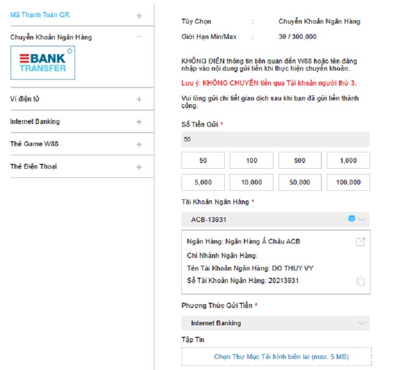Choose the 500 amount button
Viewport: 409px width, 370px height.
tap(300, 160)
